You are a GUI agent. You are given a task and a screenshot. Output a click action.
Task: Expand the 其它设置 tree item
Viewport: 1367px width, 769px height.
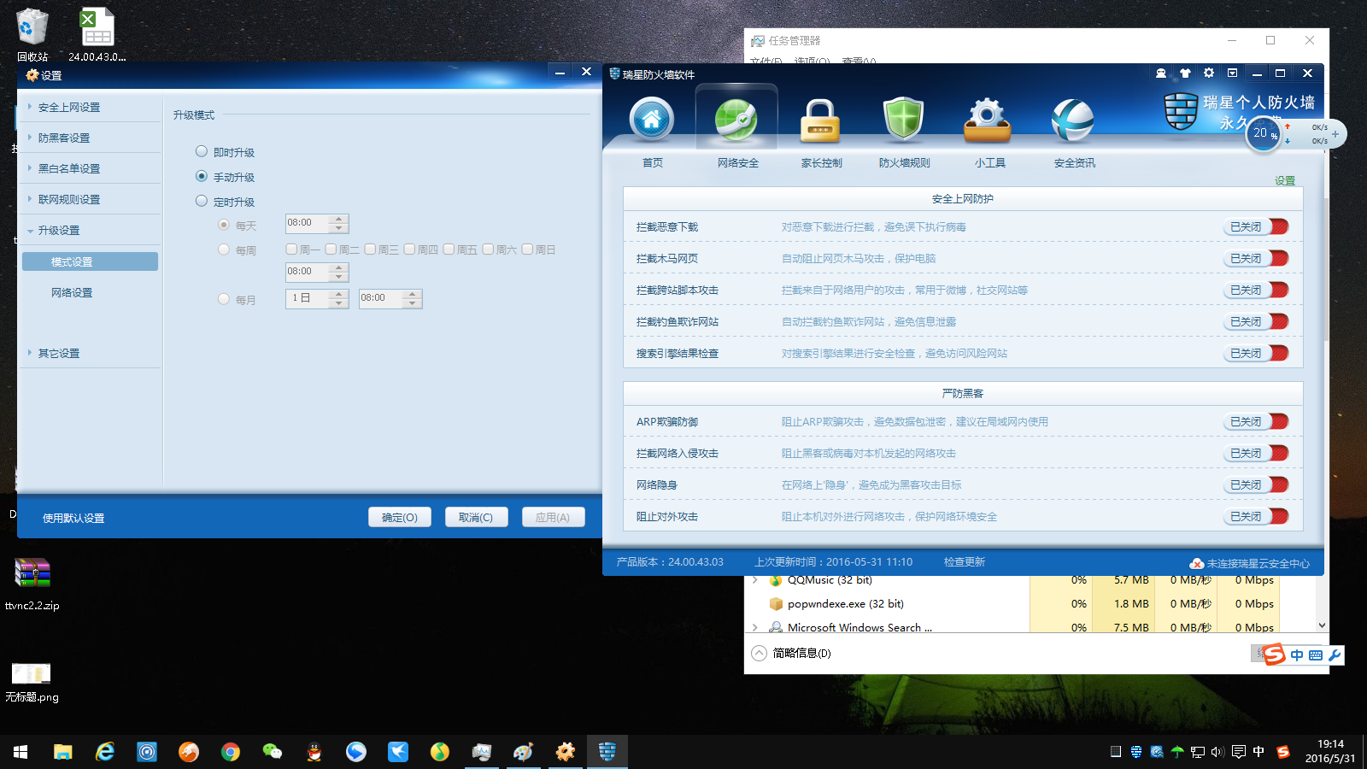pos(30,353)
